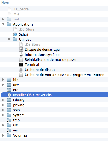
Task: Expand the sbin folder triangle
Action: point(3,110)
